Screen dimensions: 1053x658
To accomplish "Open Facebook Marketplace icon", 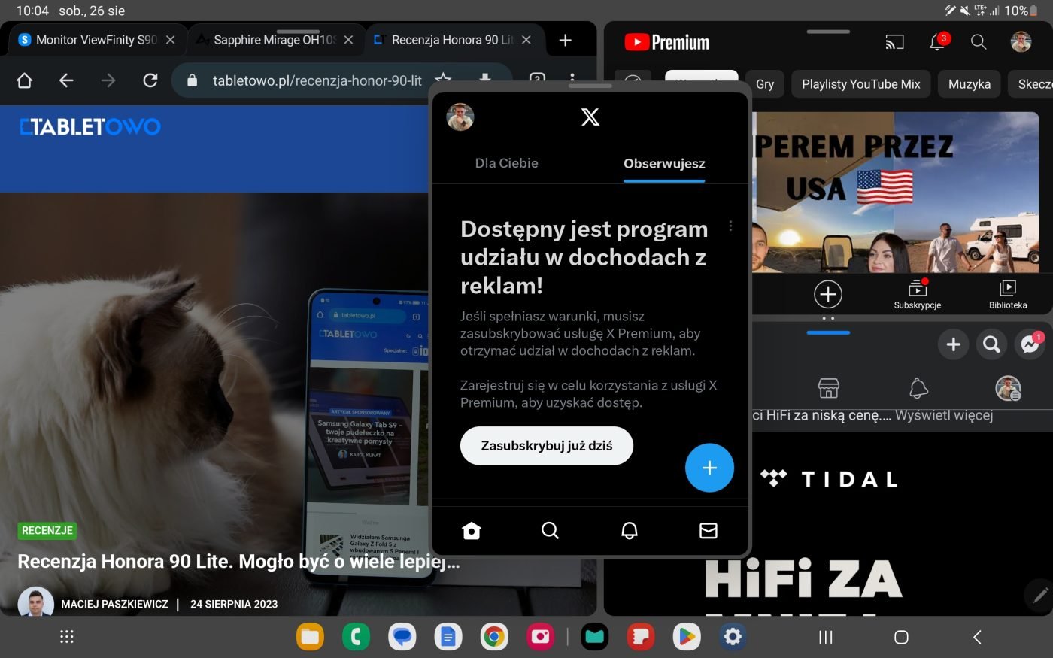I will (829, 388).
